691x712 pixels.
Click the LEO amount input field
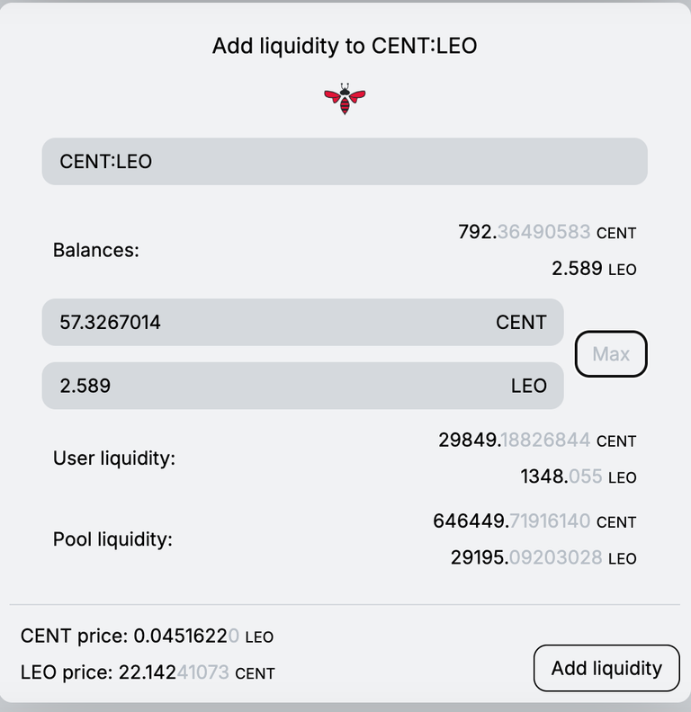[x=303, y=386]
